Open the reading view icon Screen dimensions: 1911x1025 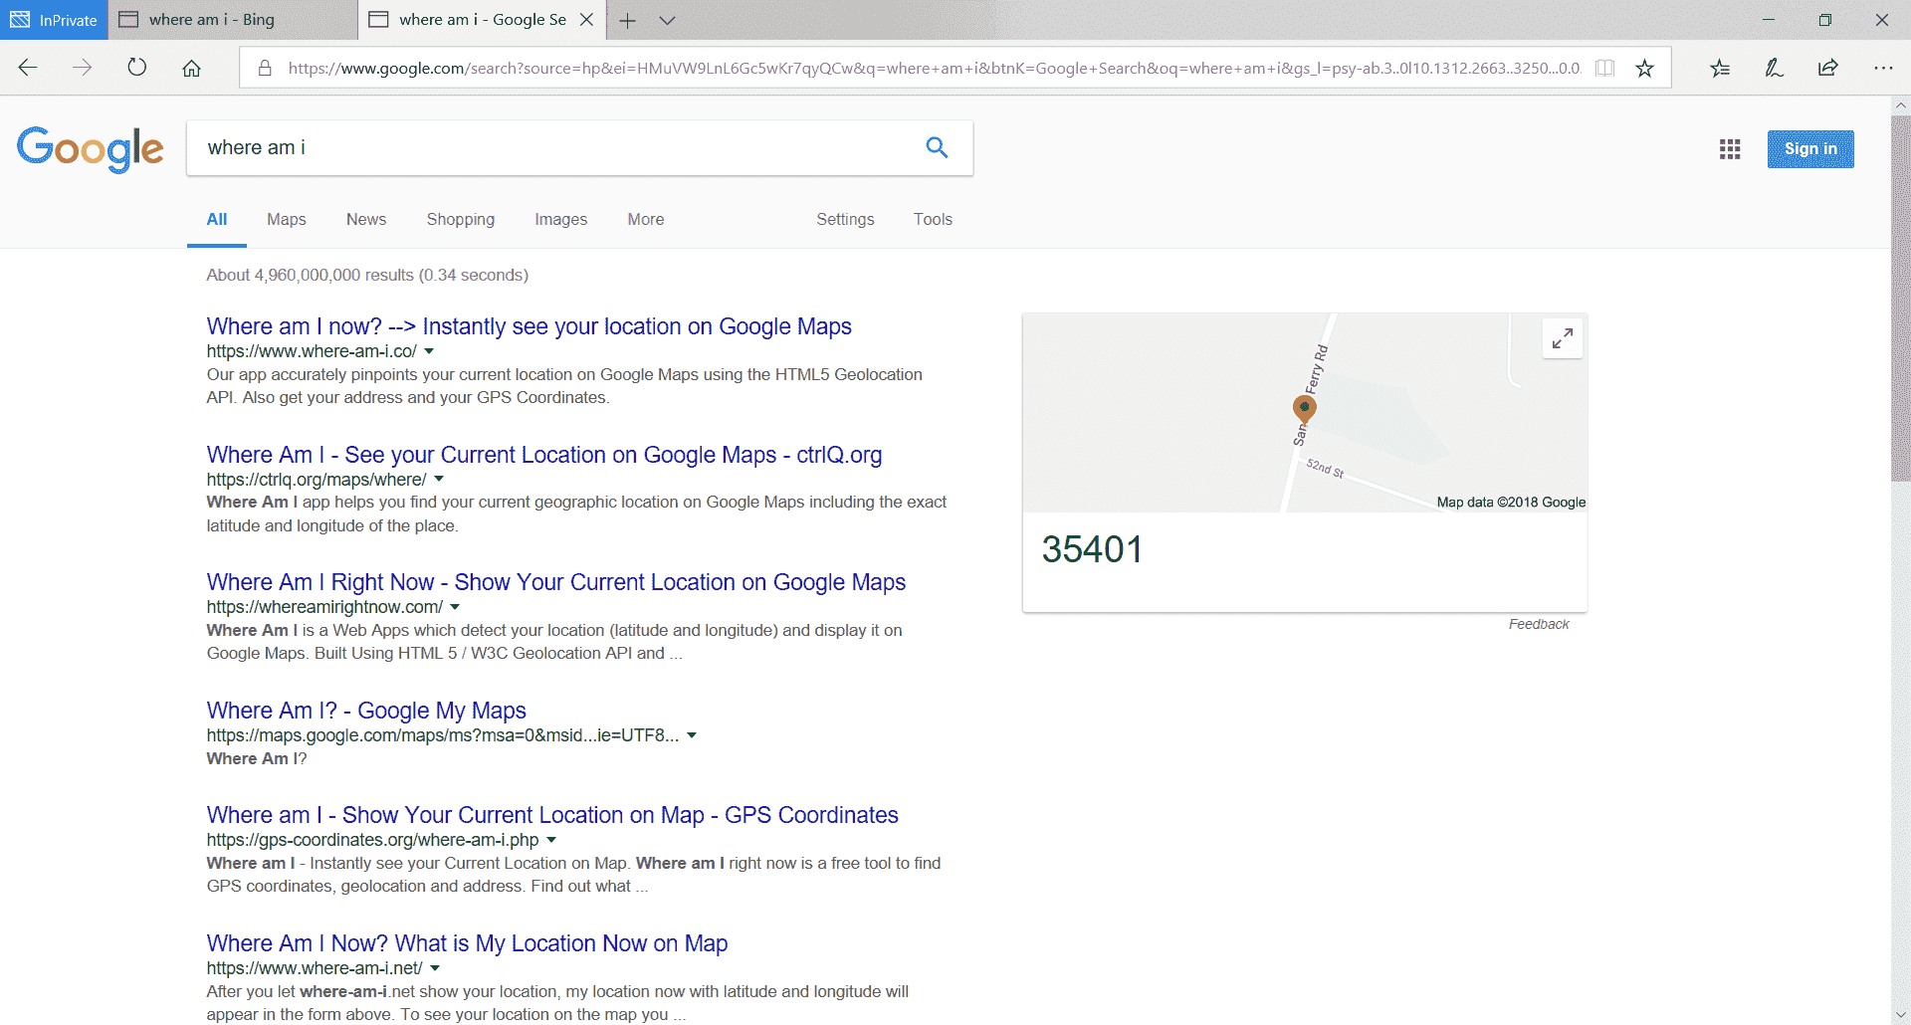pyautogui.click(x=1604, y=68)
